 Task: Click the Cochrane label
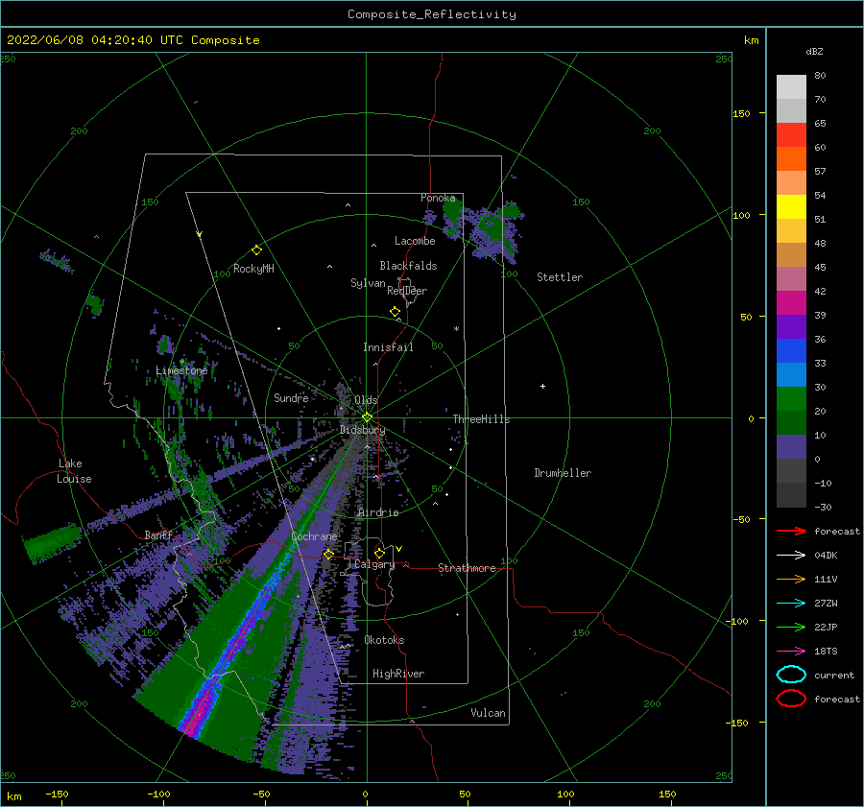pos(314,536)
